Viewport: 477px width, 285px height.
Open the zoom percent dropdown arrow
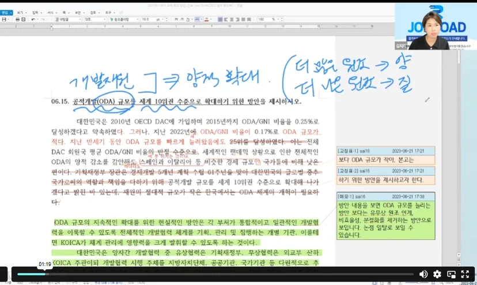point(278,19)
